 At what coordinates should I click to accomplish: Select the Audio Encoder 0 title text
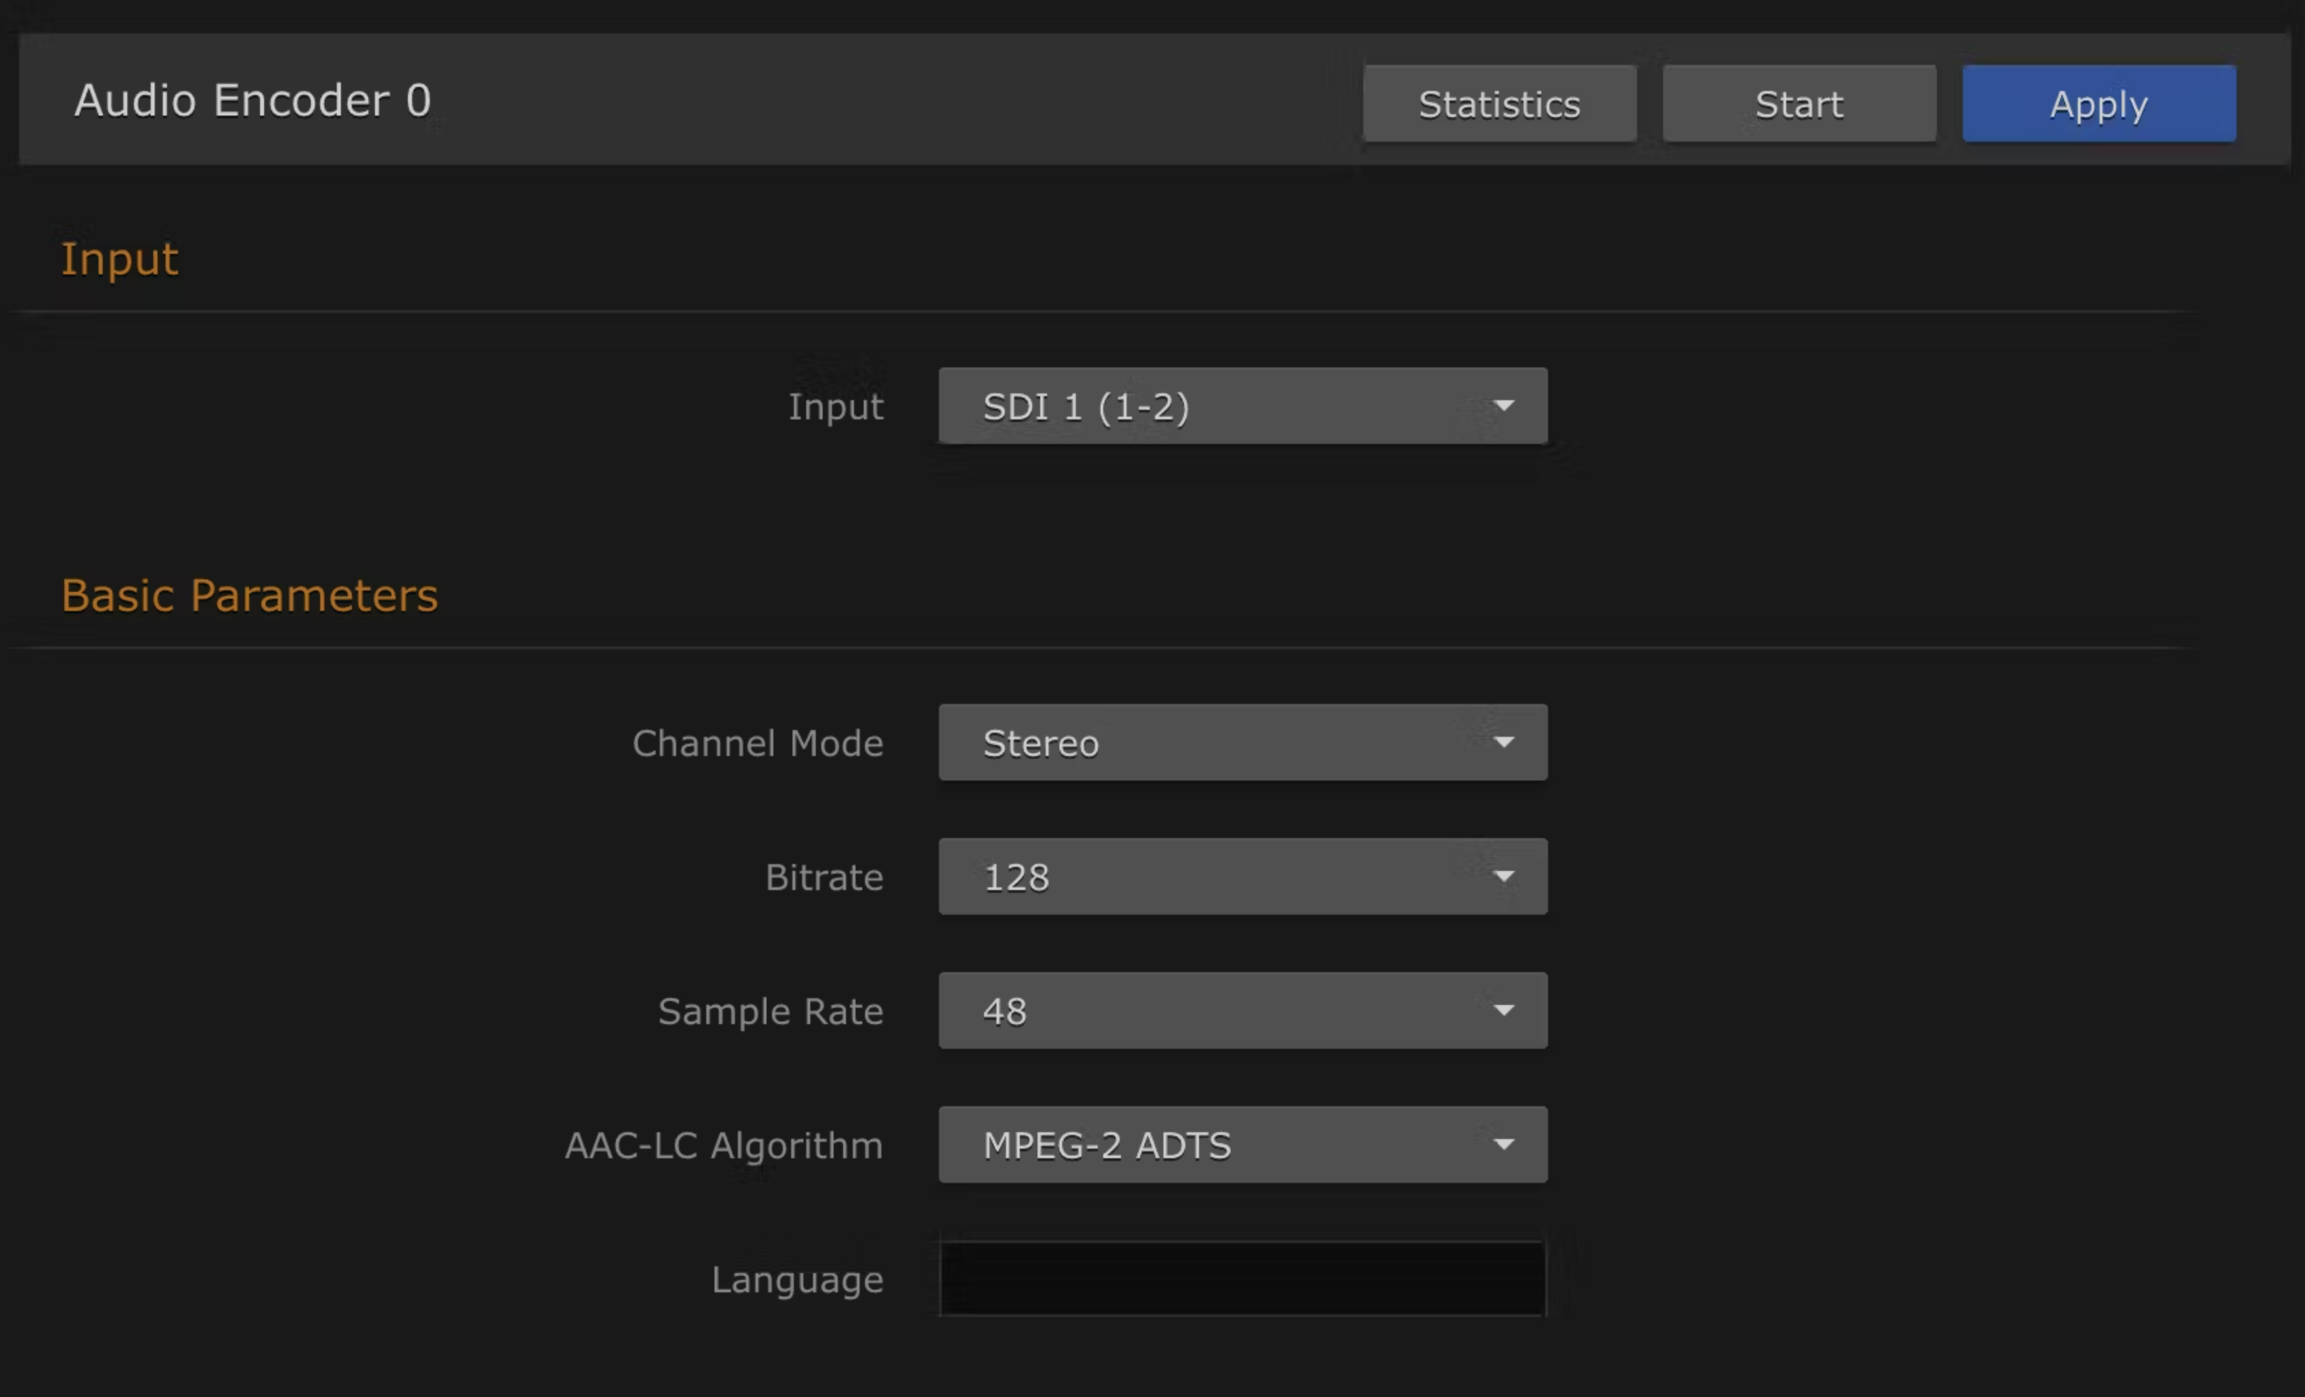coord(253,100)
